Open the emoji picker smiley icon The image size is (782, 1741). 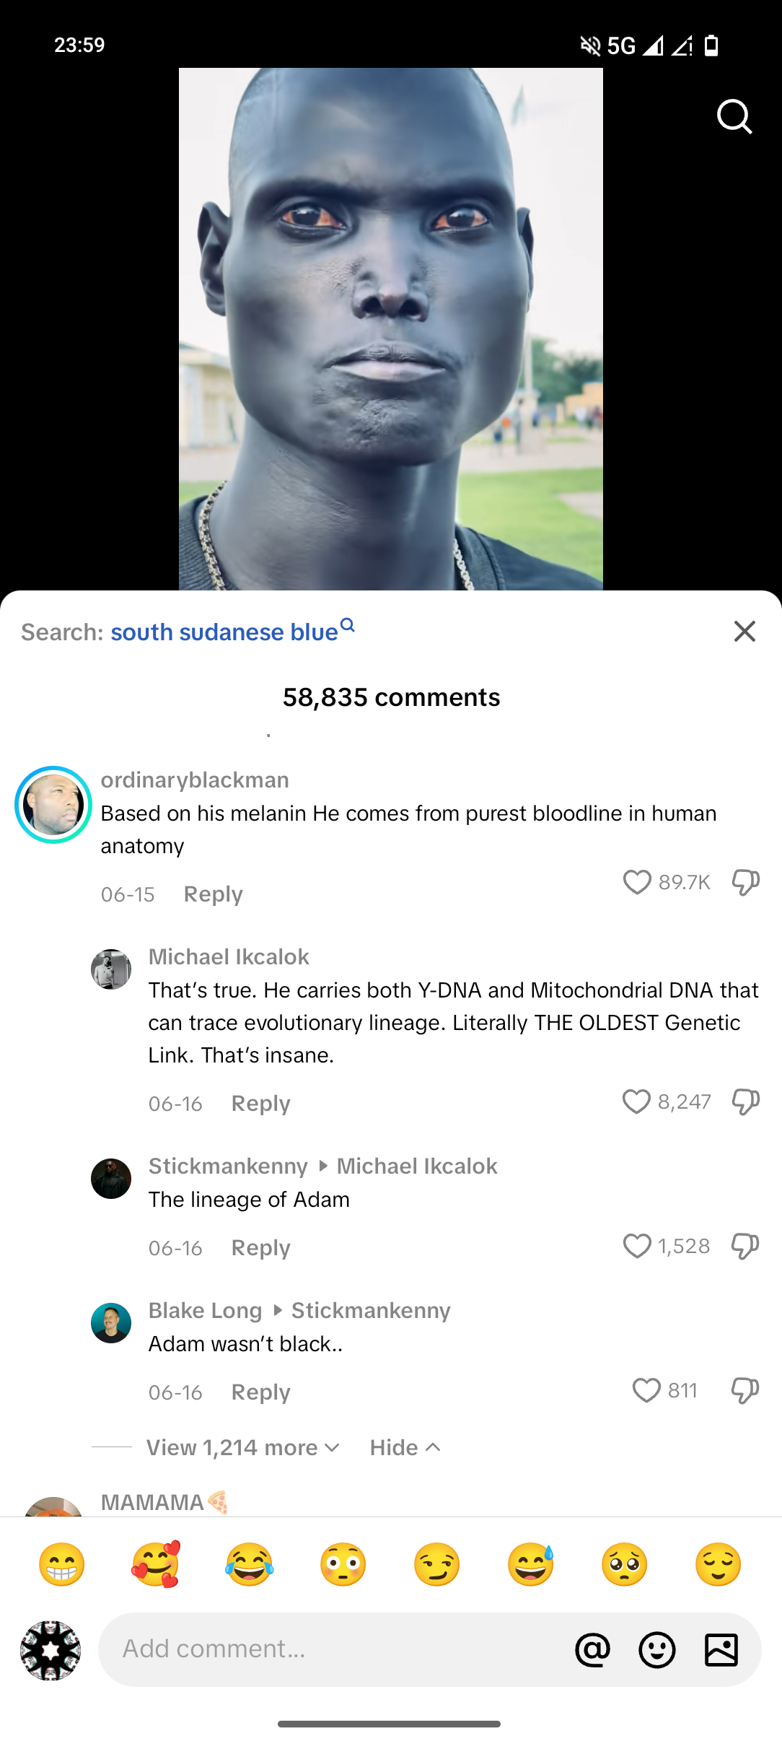[657, 1649]
